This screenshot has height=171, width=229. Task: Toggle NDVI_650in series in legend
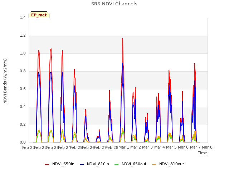tap(60, 164)
